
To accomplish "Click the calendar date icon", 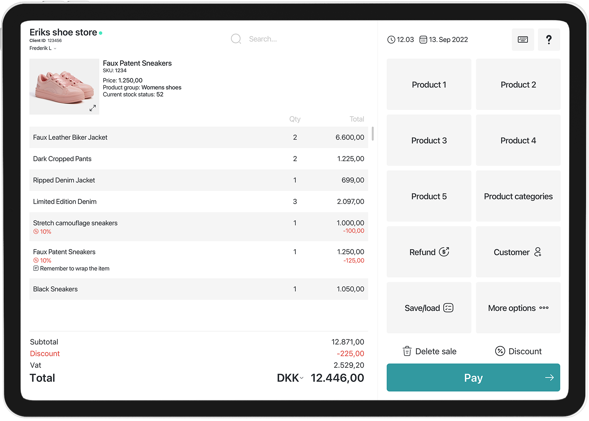I will [x=423, y=40].
